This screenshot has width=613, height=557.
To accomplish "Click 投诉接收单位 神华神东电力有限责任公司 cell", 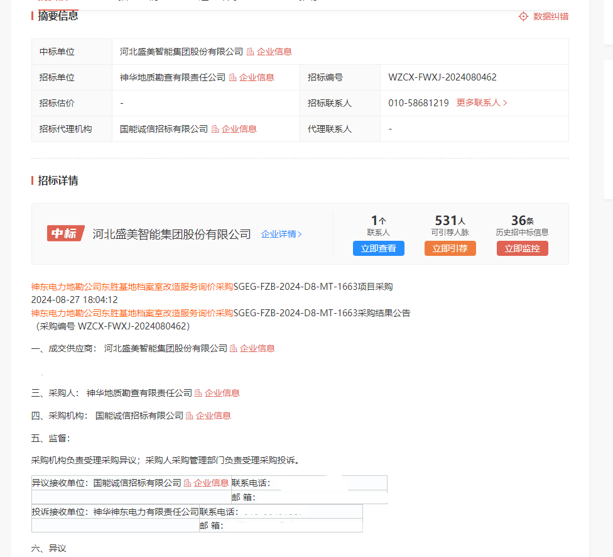I will [x=116, y=512].
